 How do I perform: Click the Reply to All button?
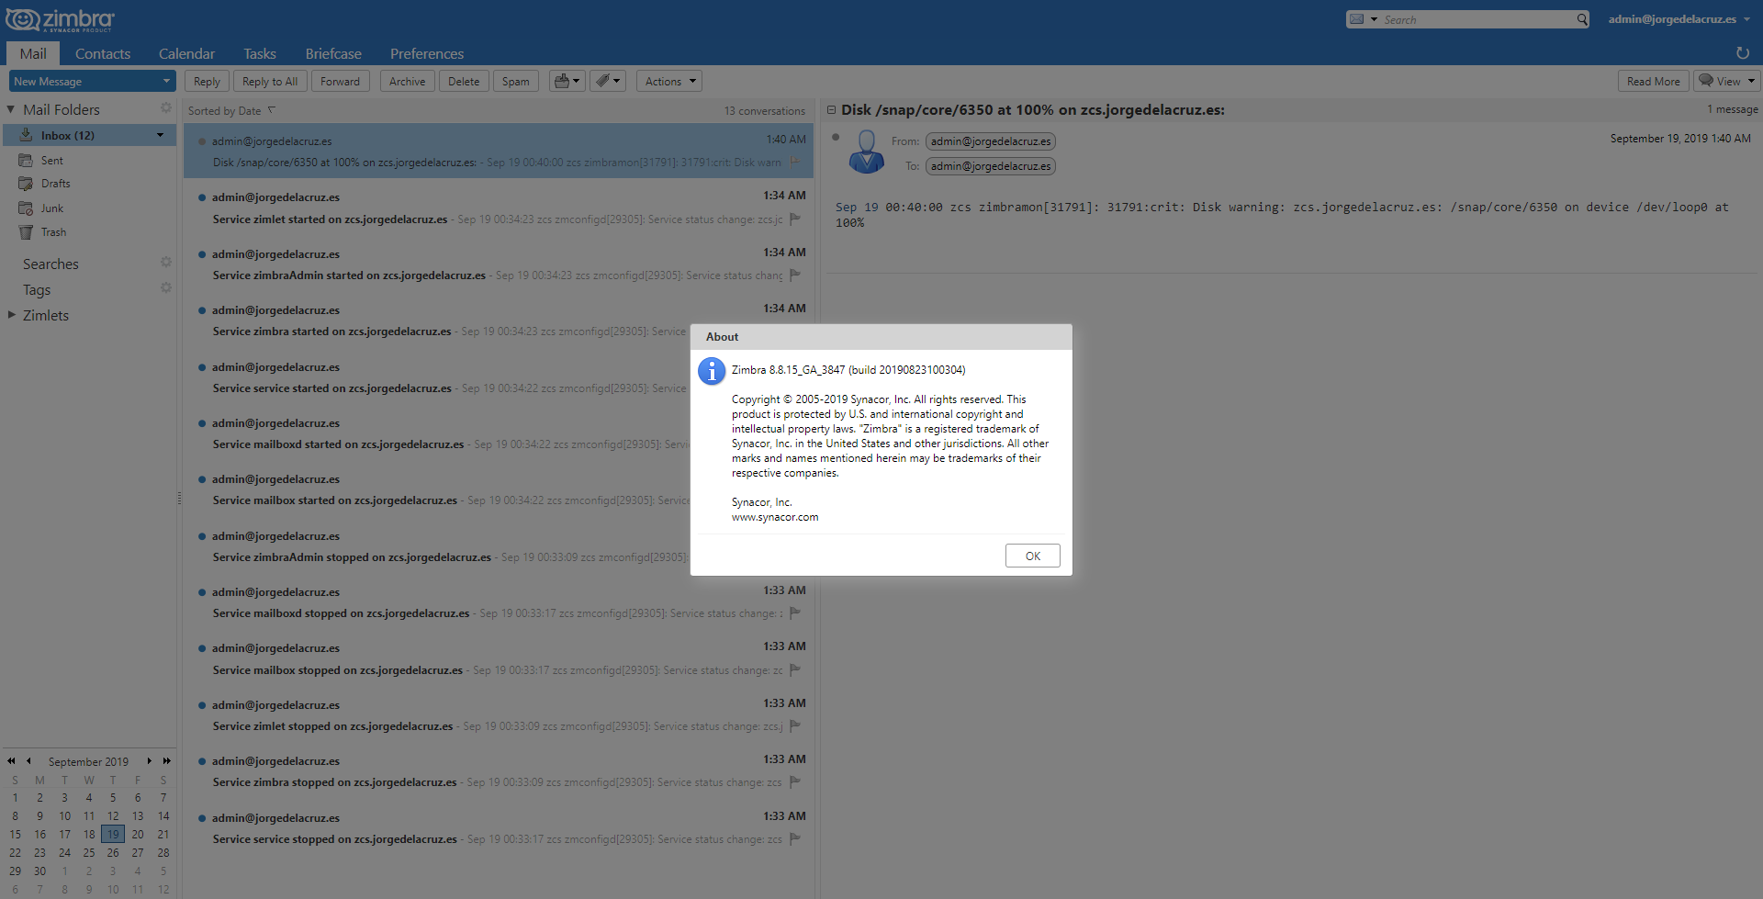270,81
